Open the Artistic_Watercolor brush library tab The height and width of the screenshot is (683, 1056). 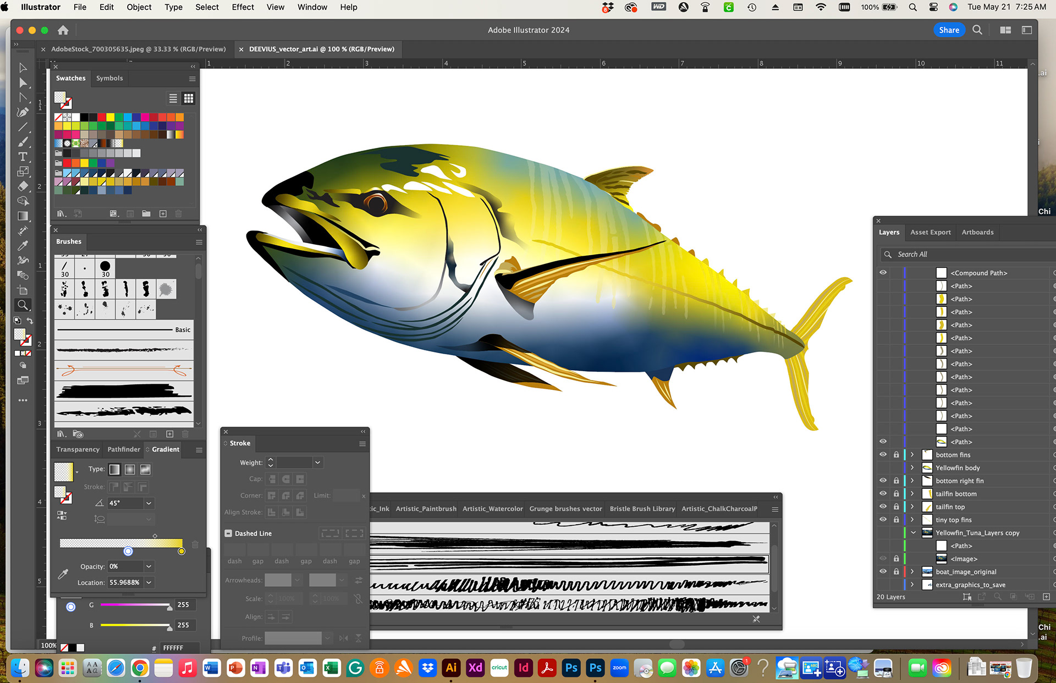click(492, 509)
